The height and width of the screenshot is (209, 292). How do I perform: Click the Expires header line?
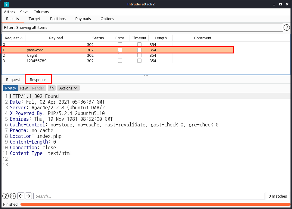(x=61, y=119)
